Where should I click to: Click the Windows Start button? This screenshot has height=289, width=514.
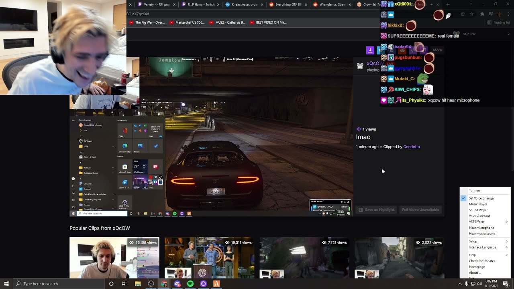click(6, 284)
